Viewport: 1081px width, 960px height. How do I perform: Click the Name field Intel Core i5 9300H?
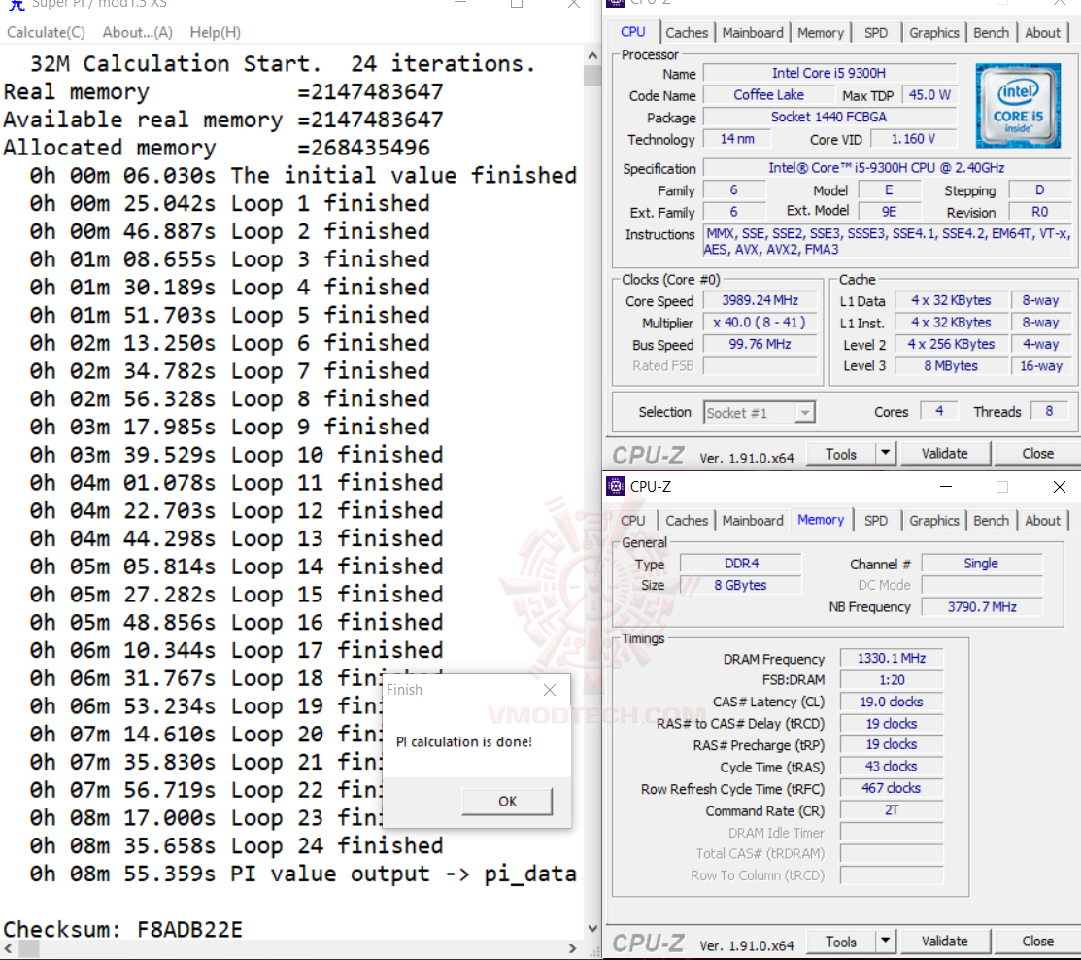(828, 73)
